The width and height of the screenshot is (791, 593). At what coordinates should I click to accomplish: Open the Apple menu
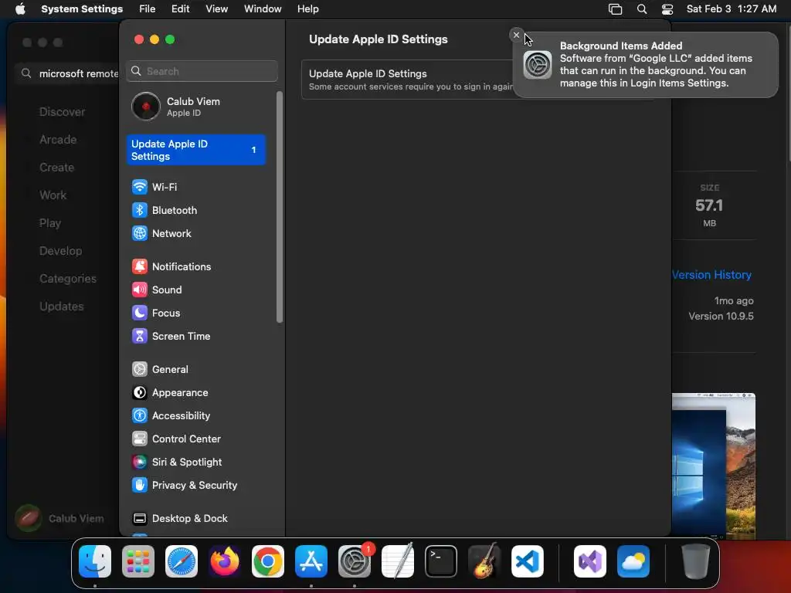point(20,8)
